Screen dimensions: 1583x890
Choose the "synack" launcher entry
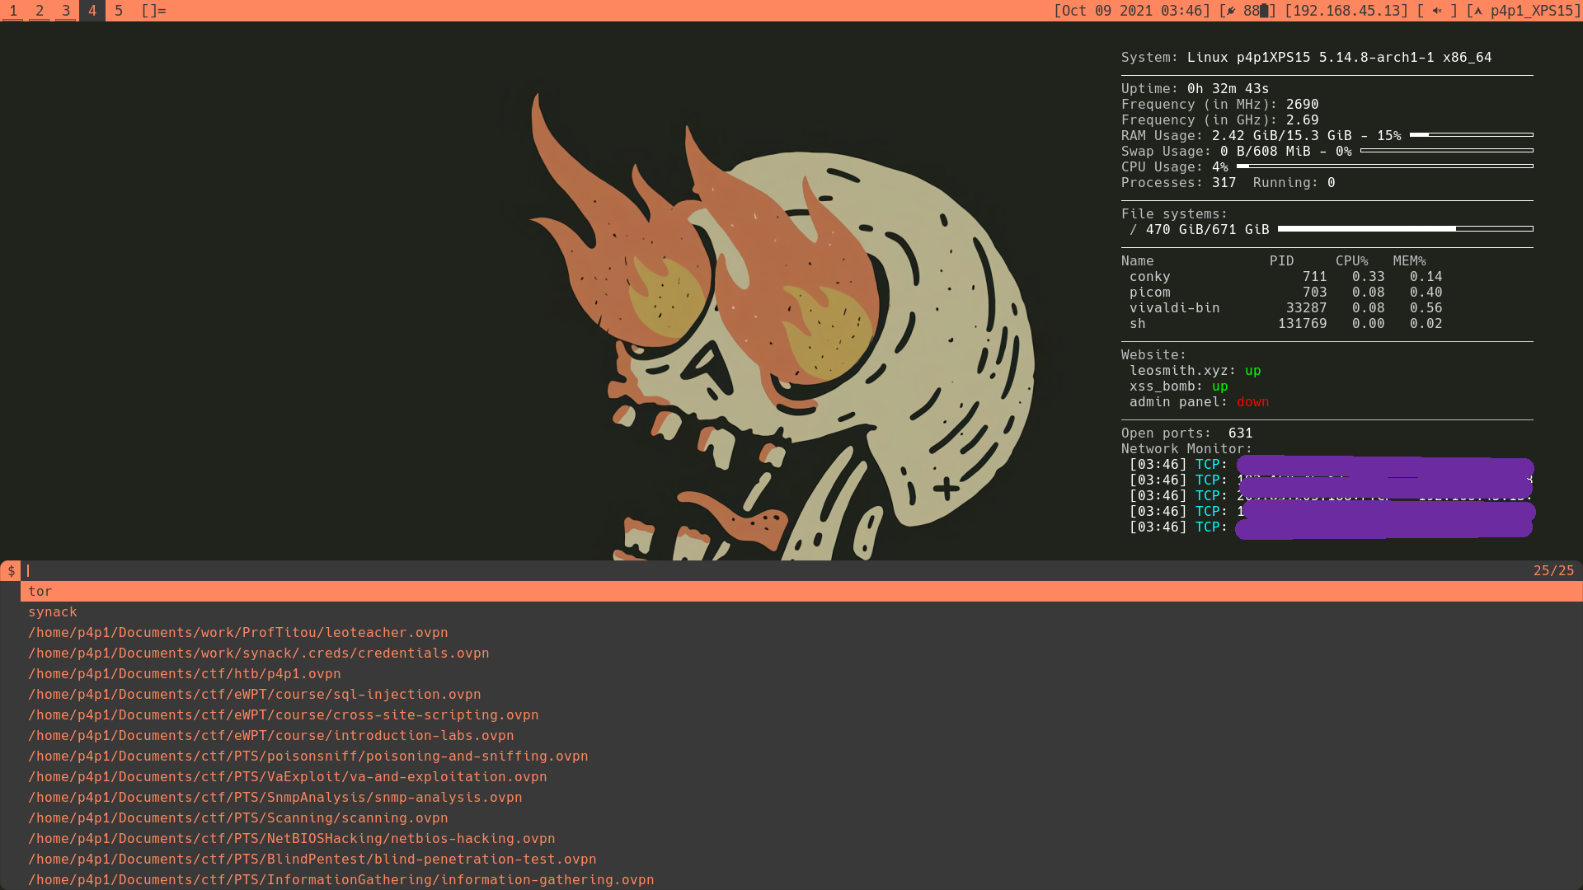53,611
